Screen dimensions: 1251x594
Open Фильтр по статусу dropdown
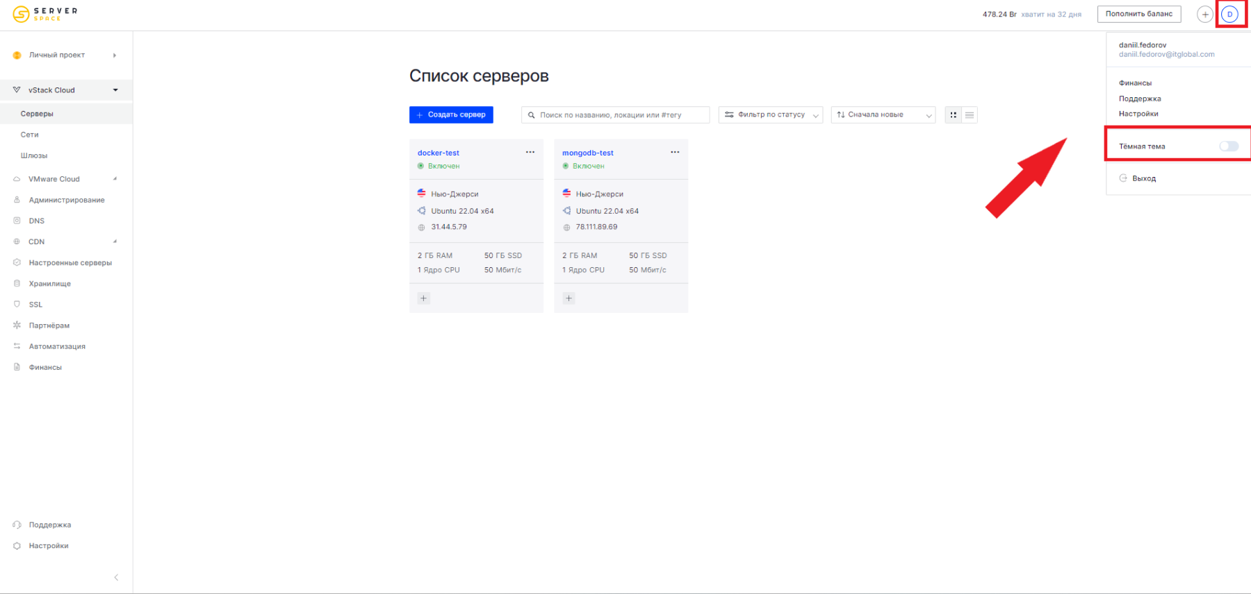[771, 115]
